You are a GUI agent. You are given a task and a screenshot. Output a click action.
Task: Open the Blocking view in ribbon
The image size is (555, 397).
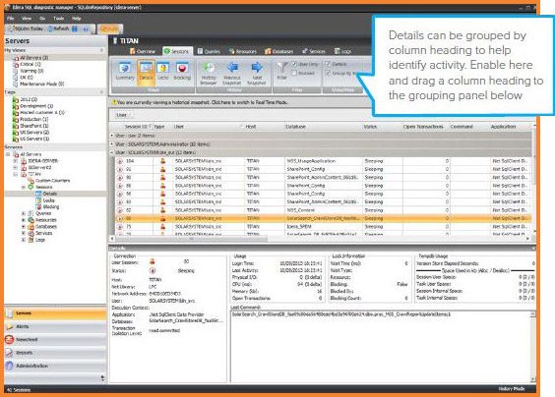pyautogui.click(x=182, y=72)
